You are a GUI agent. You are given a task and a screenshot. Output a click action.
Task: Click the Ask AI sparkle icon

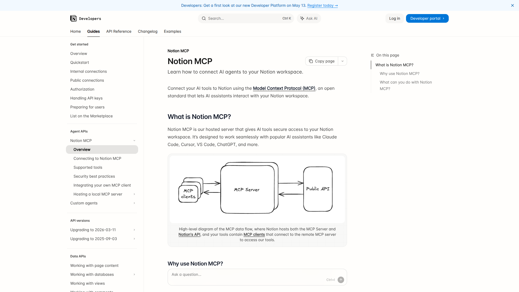point(302,18)
